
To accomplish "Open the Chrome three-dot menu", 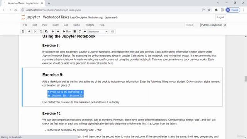I will (244, 10).
